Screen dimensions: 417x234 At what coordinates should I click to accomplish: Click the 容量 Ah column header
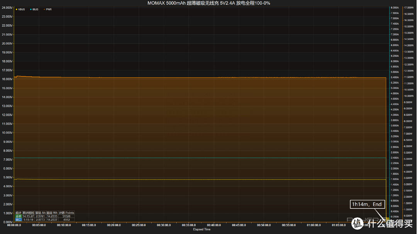pyautogui.click(x=41, y=213)
